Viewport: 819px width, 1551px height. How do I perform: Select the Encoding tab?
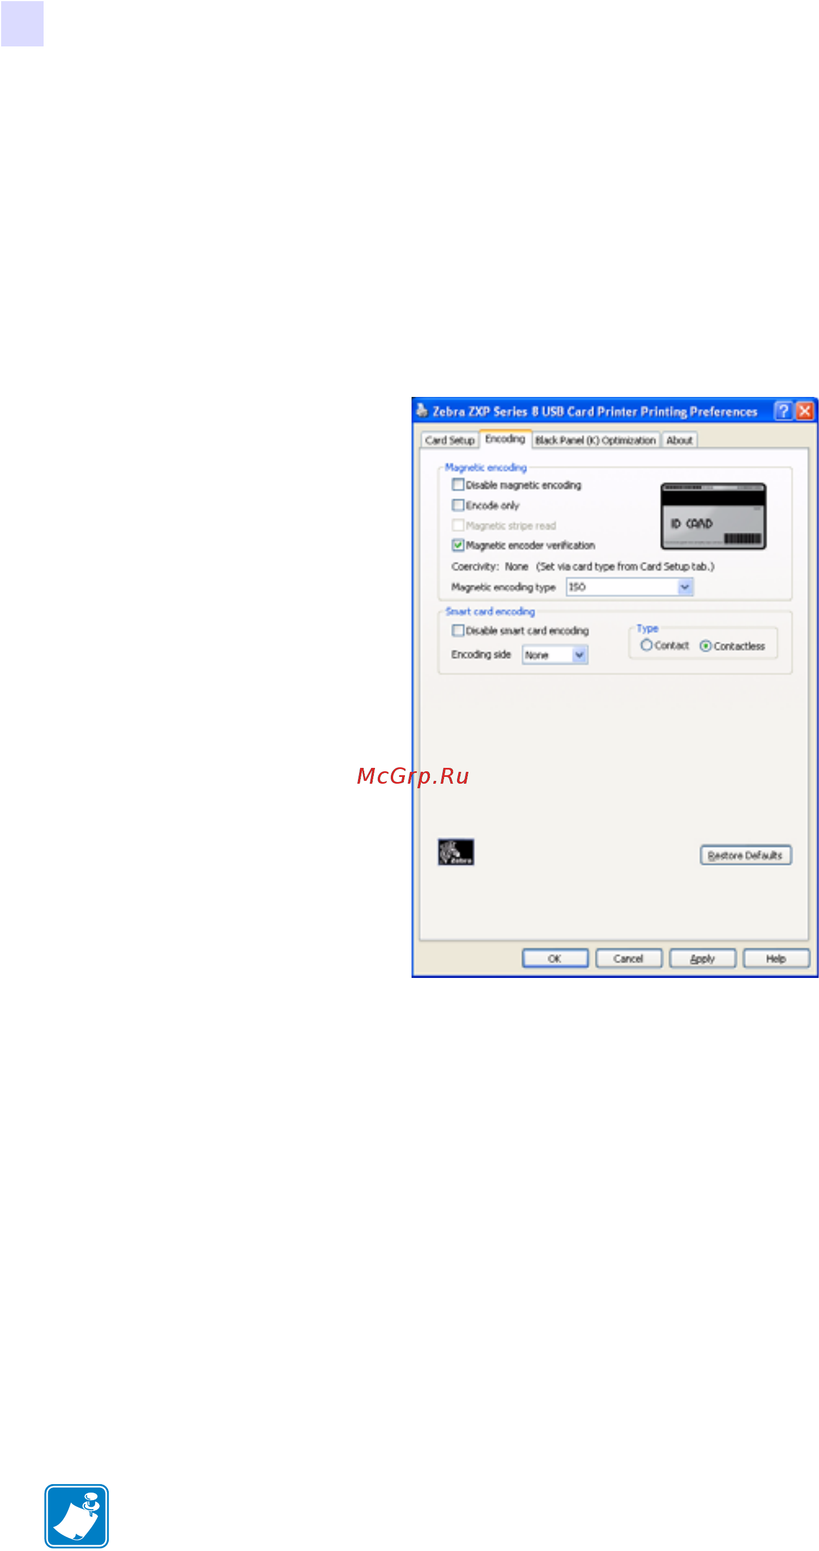pos(505,439)
